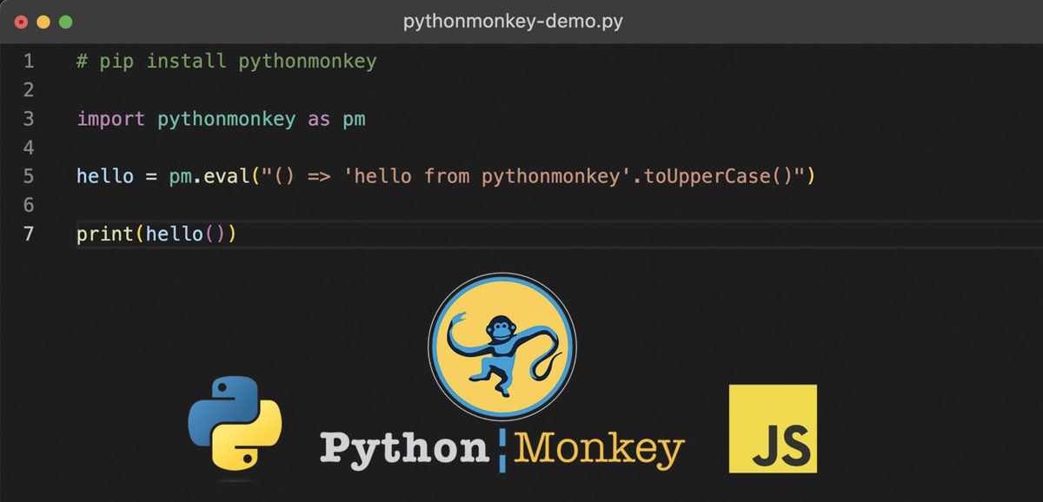Viewport: 1043px width, 502px height.
Task: Click line number 4 in gutter
Action: [29, 148]
